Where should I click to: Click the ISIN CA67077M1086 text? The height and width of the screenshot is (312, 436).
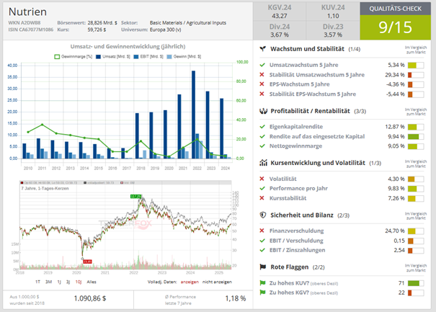click(x=30, y=30)
